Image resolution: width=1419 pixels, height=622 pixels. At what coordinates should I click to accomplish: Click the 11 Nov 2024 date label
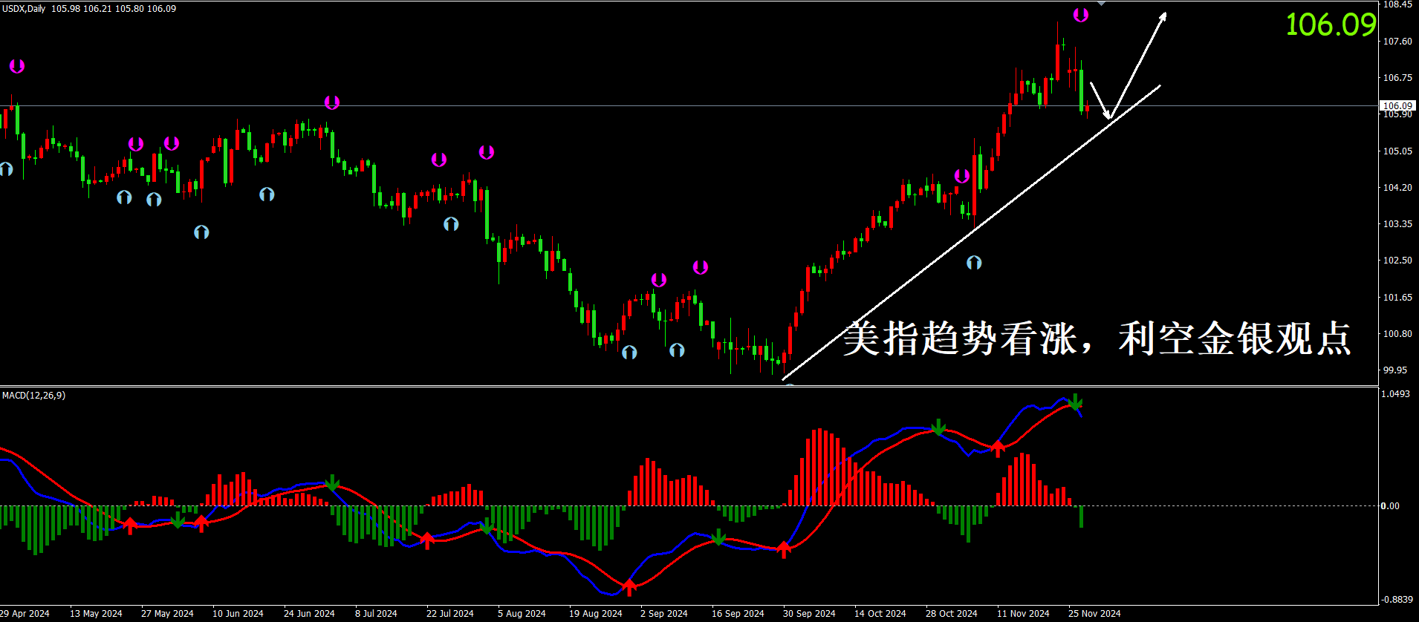coord(1022,613)
